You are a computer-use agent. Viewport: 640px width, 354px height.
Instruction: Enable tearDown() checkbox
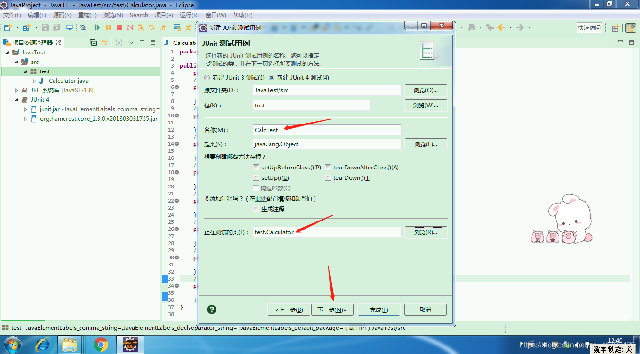pyautogui.click(x=328, y=178)
